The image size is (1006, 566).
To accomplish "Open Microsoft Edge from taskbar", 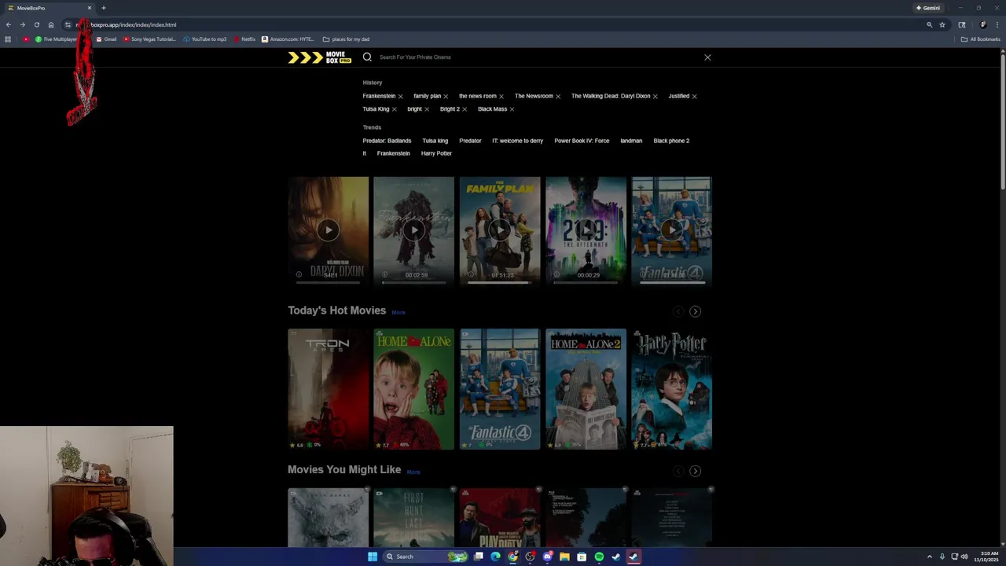I will coord(495,557).
